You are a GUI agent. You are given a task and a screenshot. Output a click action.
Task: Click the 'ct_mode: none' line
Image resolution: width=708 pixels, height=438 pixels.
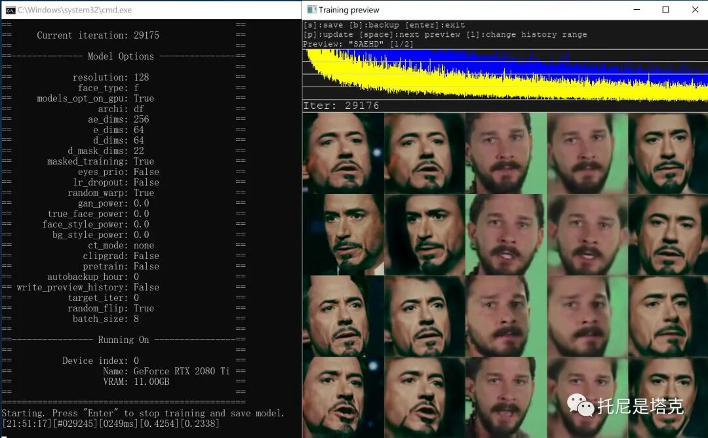(x=121, y=245)
